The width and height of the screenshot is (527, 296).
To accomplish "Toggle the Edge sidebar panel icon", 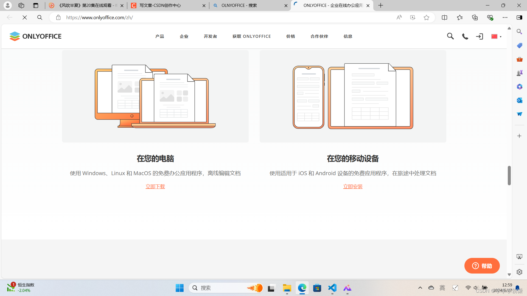I will (519, 18).
